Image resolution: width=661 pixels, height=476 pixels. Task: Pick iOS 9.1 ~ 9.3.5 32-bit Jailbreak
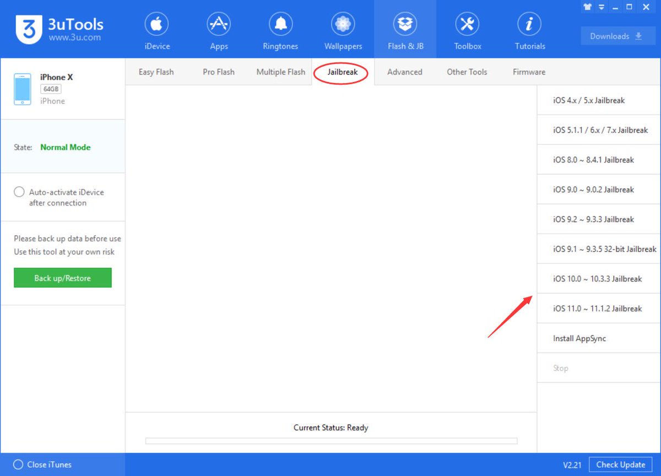tap(599, 249)
